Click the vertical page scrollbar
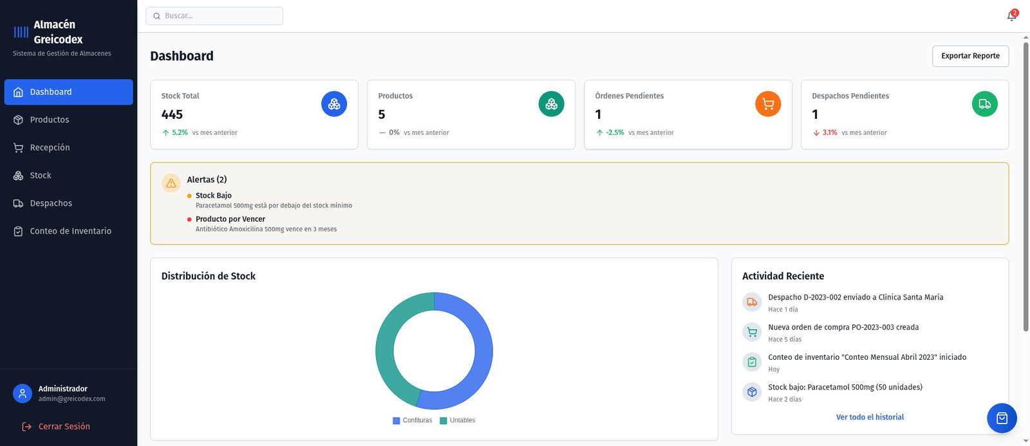1030x446 pixels. 1025,186
